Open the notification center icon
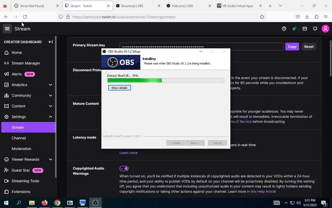The width and height of the screenshot is (332, 208). 324,203
